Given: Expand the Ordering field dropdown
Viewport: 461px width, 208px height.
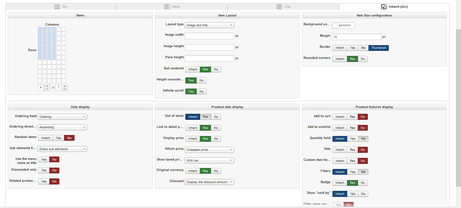Looking at the screenshot, I should click(62, 117).
